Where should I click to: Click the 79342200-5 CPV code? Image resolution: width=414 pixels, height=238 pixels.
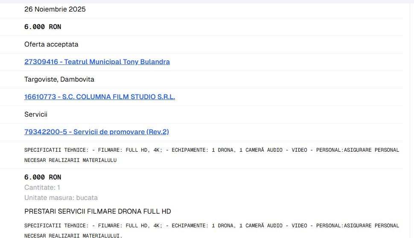[x=46, y=132]
